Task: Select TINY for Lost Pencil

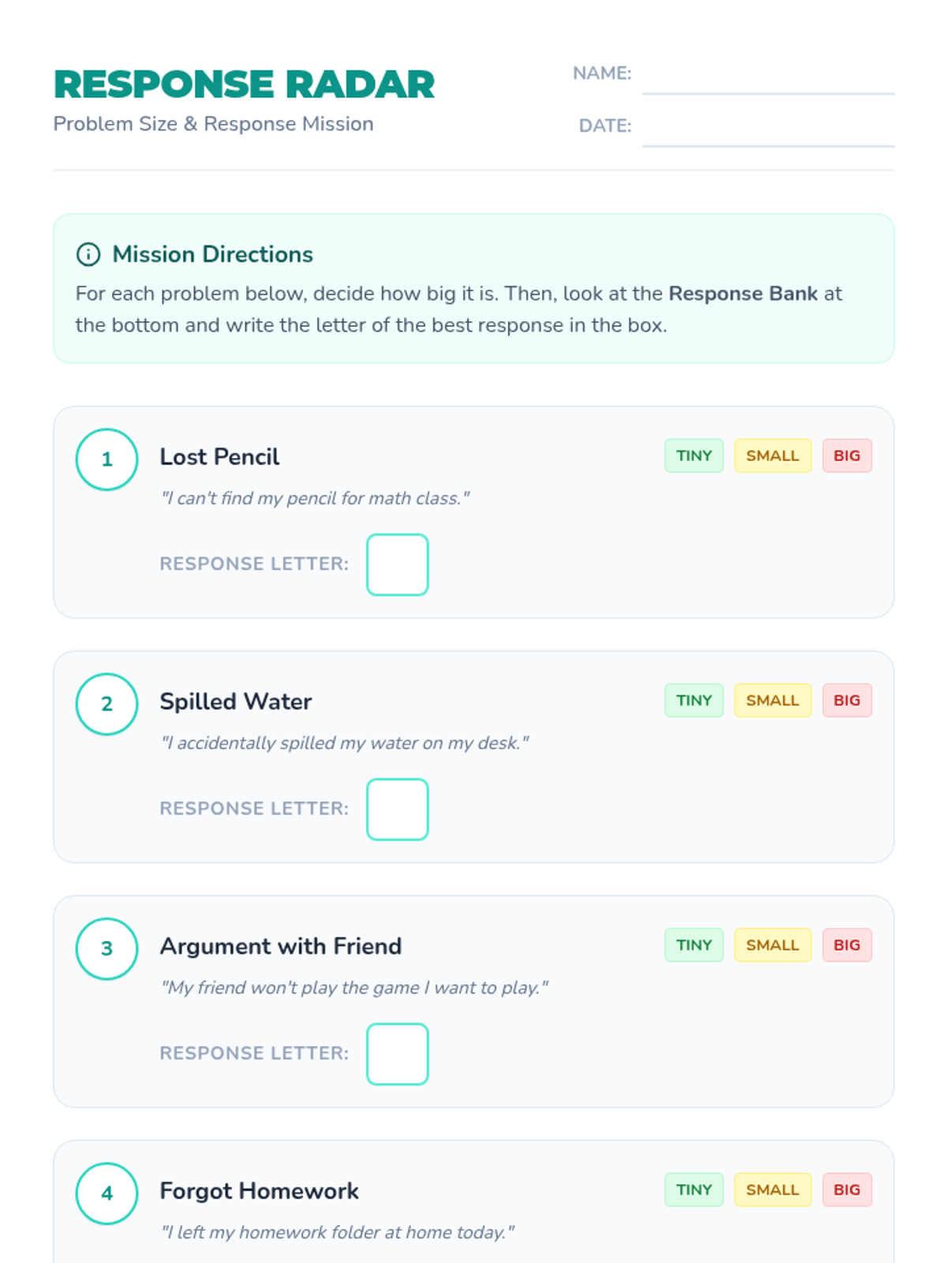Action: coord(694,455)
